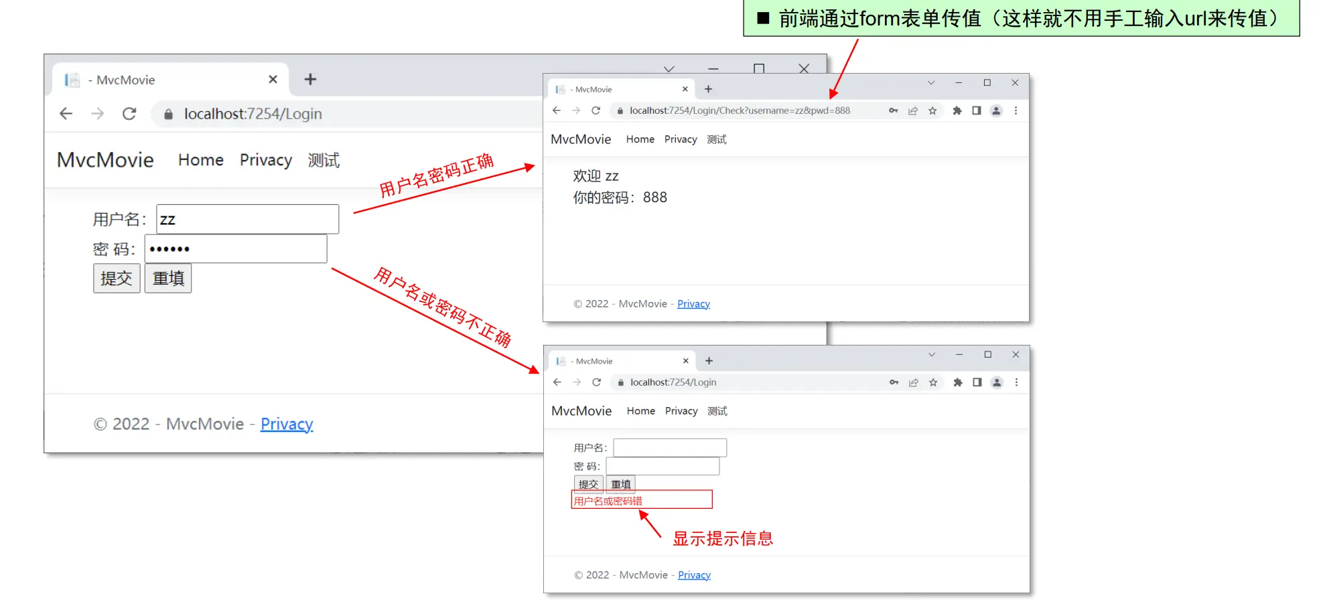The width and height of the screenshot is (1321, 616).
Task: Toggle side panel icon in top-right window
Action: 977,110
